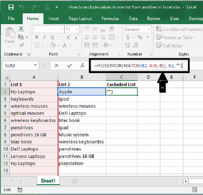The image size is (203, 195).
Task: Toggle Center alignment
Action: tap(95, 37)
